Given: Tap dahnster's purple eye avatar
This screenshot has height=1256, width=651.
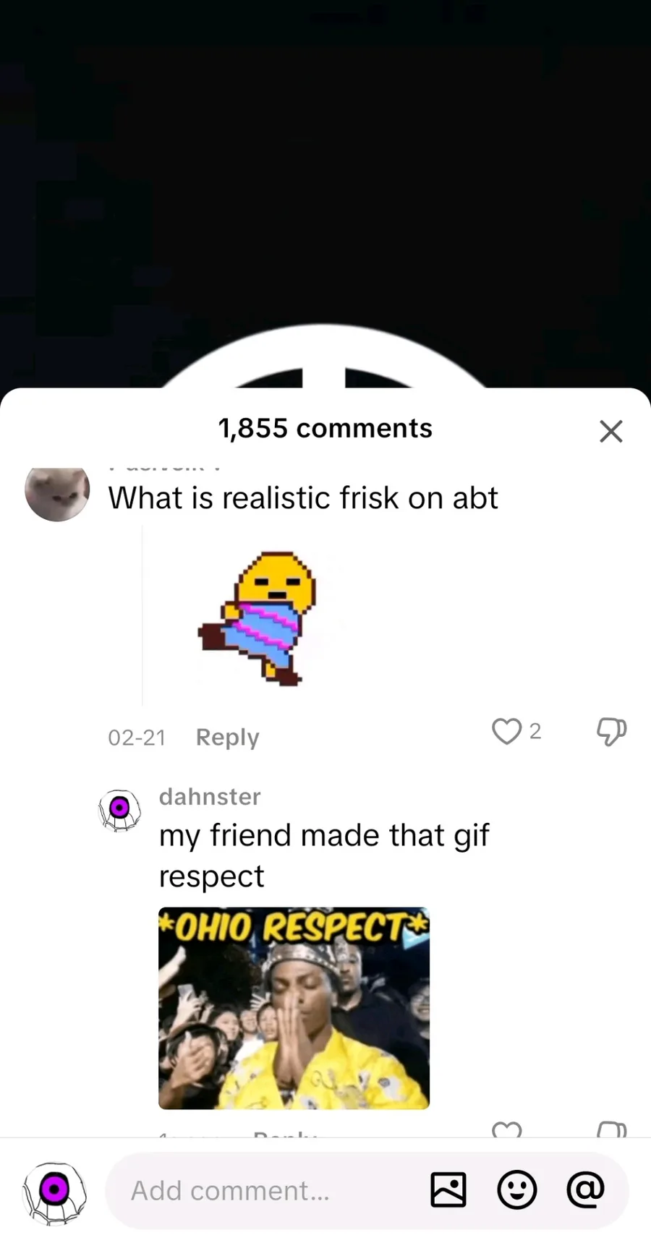Looking at the screenshot, I should pos(119,810).
